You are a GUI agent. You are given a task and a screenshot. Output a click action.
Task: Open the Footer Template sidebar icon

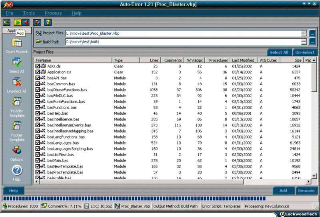coord(17,126)
